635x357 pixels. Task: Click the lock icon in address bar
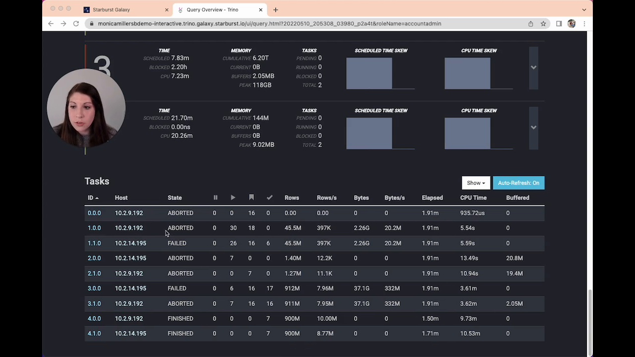(91, 23)
